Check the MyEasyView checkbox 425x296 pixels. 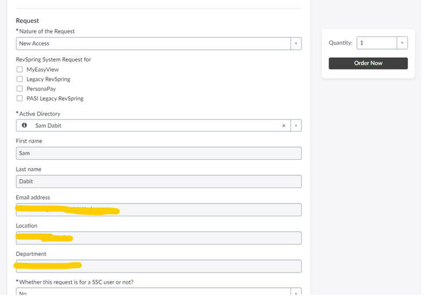19,69
